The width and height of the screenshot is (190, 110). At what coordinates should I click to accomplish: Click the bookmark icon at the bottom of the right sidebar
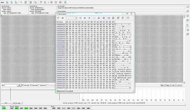(x=188, y=34)
